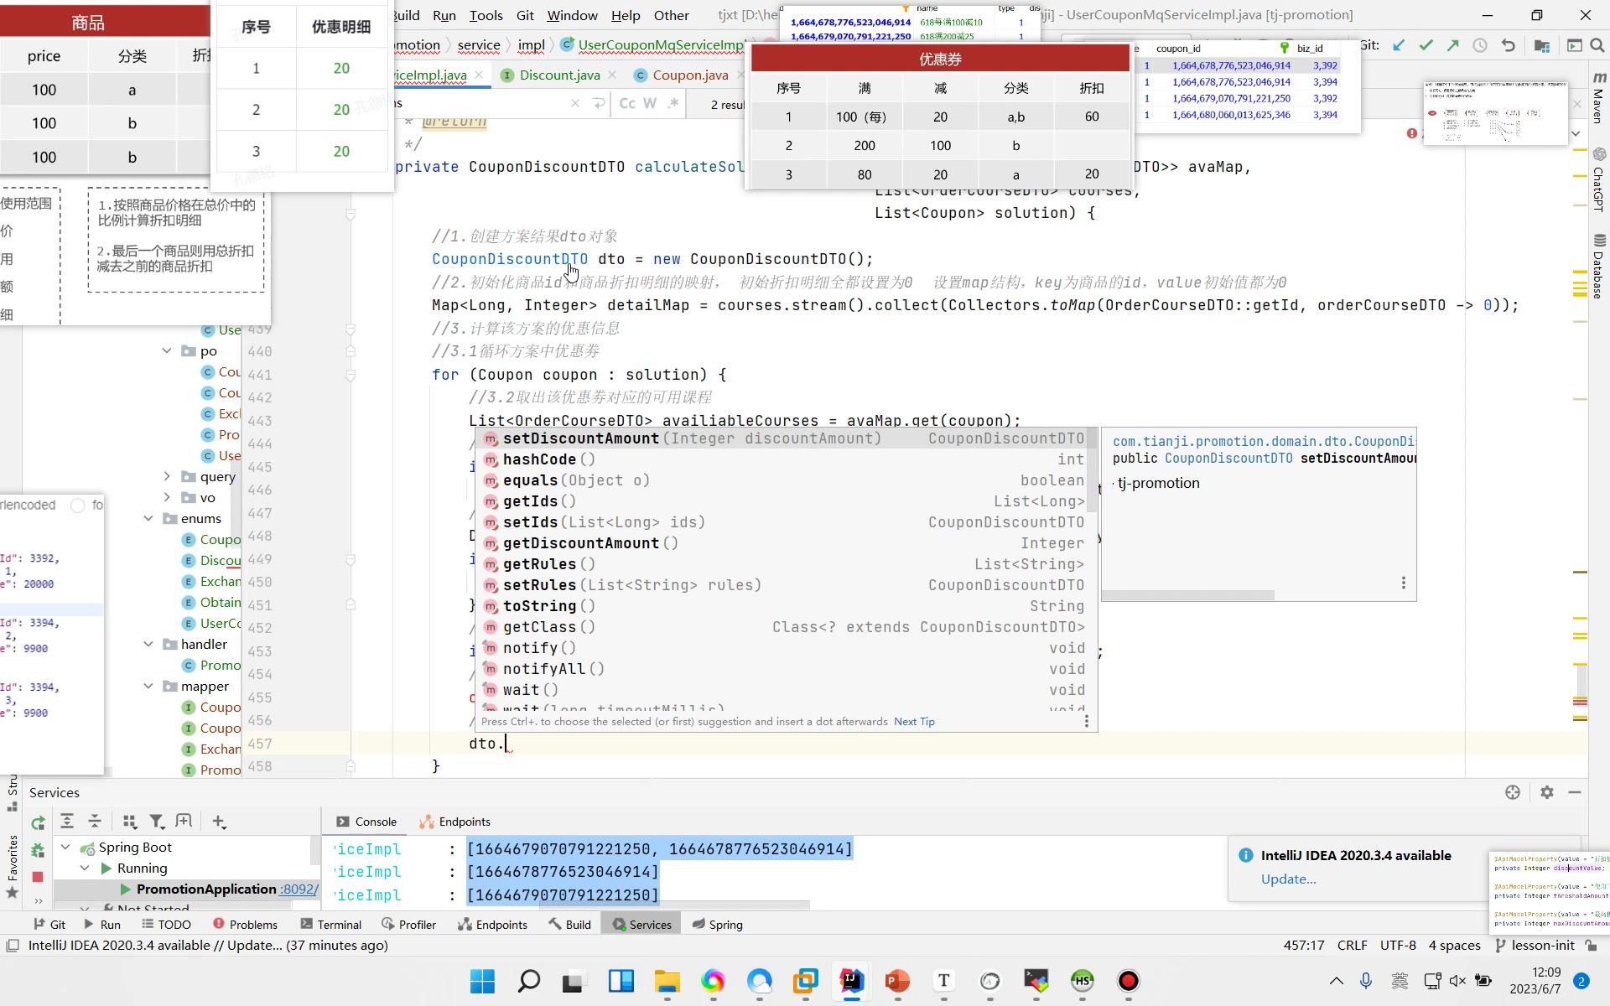Hide the Services panel with minus icon

pyautogui.click(x=1575, y=792)
